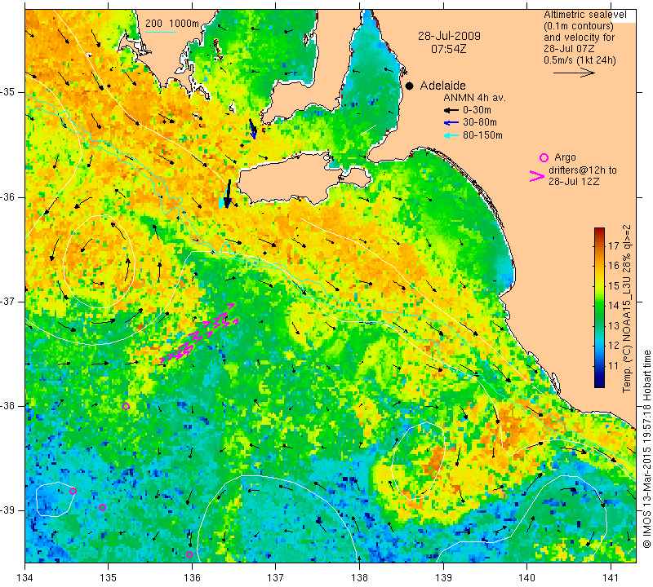Click the '30-80m' depth legend label
Viewport: 653px width, 587px height.
(x=480, y=123)
